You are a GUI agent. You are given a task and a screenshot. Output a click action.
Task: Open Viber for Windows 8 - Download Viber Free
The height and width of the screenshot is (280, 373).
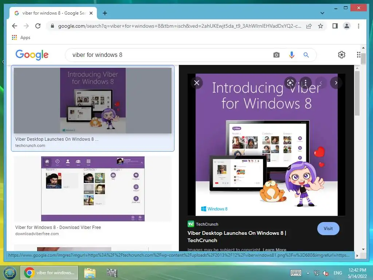point(58,227)
